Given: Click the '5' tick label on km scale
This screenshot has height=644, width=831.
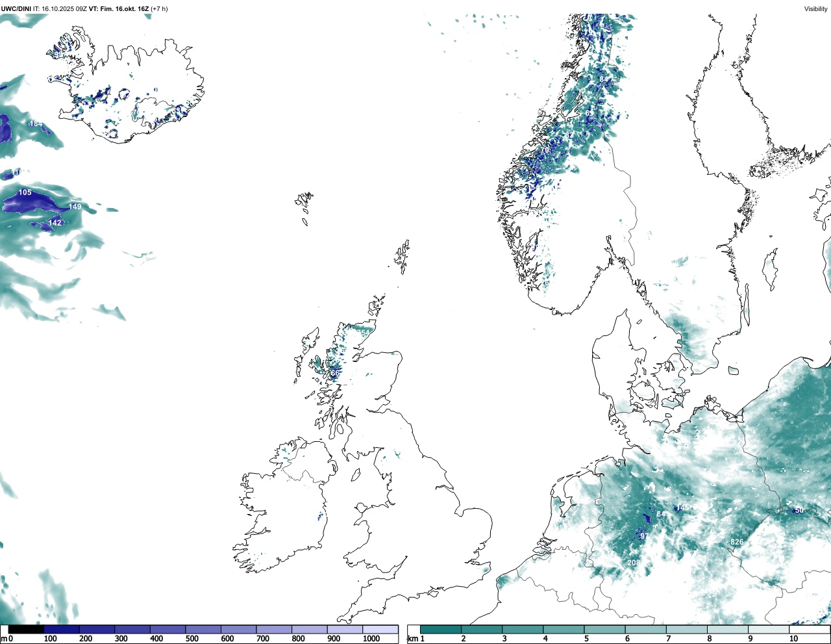Looking at the screenshot, I should pyautogui.click(x=586, y=639).
